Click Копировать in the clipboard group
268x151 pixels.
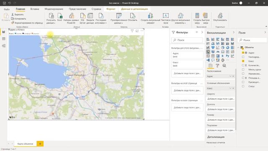[x=18, y=18]
